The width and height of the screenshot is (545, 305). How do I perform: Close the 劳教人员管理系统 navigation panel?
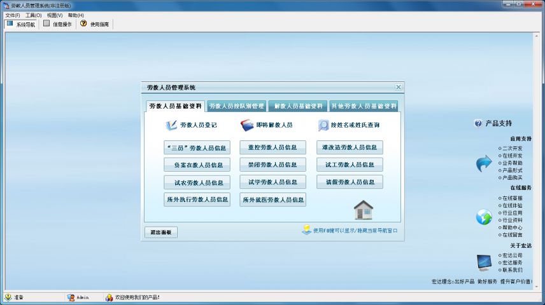pos(399,87)
